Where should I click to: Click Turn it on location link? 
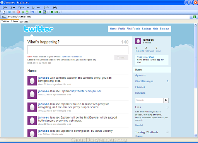66,57
